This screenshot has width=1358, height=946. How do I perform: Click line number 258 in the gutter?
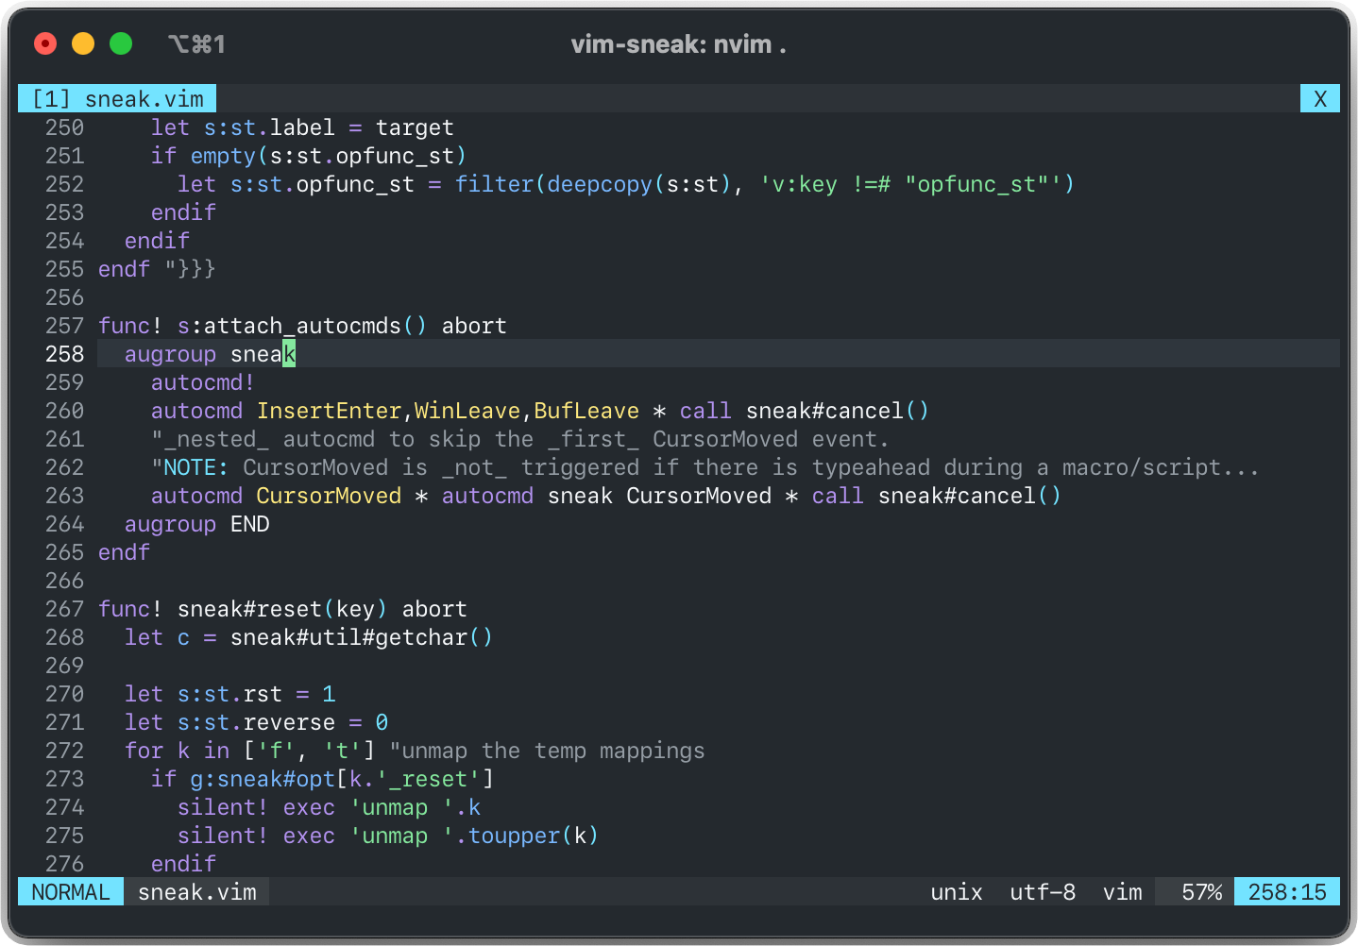click(64, 354)
